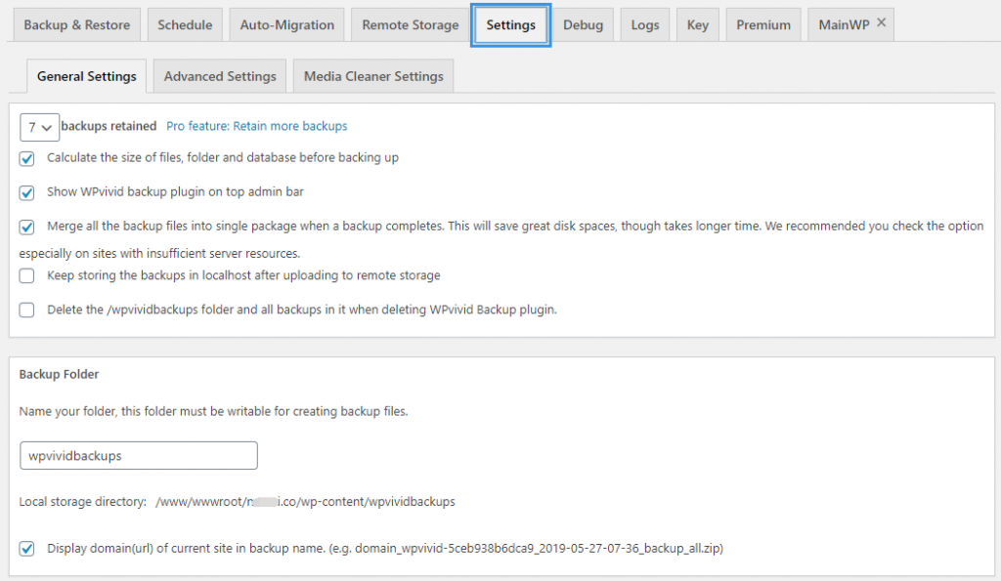
Task: Go to the Auto-Migration tab
Action: click(286, 24)
